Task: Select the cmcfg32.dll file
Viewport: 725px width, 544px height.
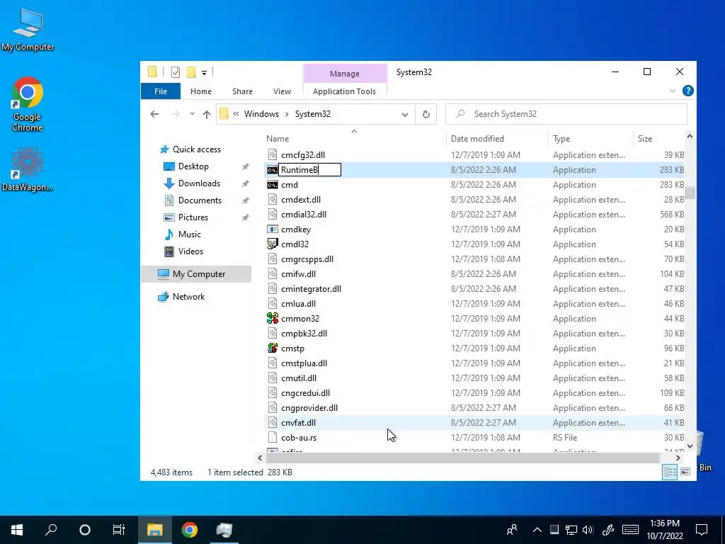Action: pyautogui.click(x=303, y=155)
